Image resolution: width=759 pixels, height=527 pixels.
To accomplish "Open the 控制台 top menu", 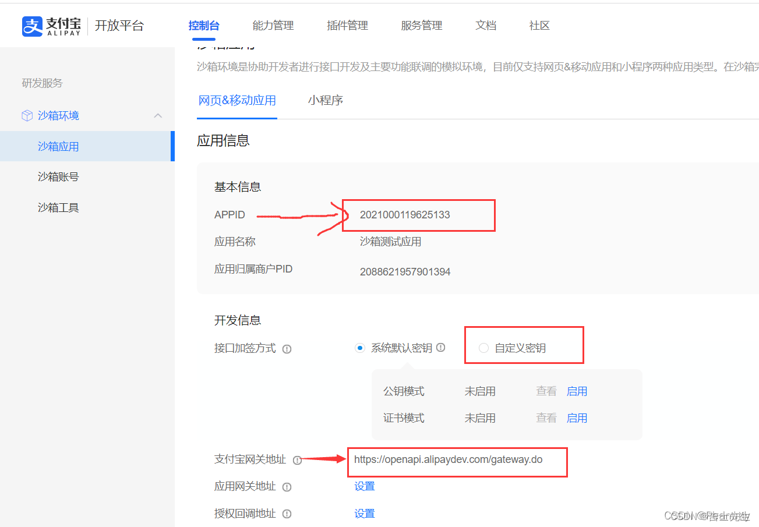I will pyautogui.click(x=204, y=26).
